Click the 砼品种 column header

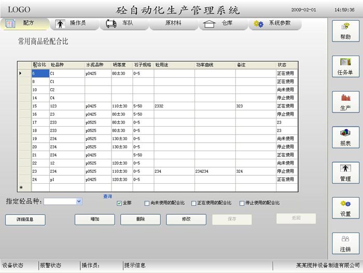(x=67, y=65)
